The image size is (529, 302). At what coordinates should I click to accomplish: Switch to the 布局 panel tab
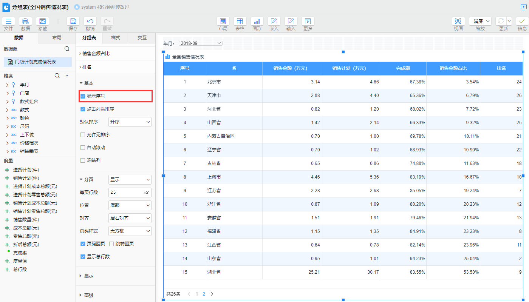[x=57, y=38]
